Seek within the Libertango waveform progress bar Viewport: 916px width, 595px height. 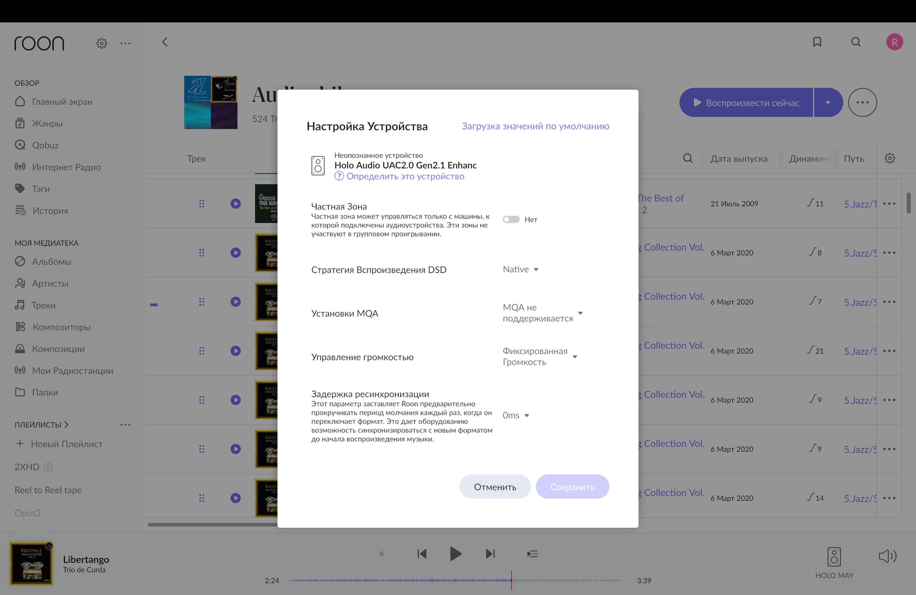tap(457, 580)
